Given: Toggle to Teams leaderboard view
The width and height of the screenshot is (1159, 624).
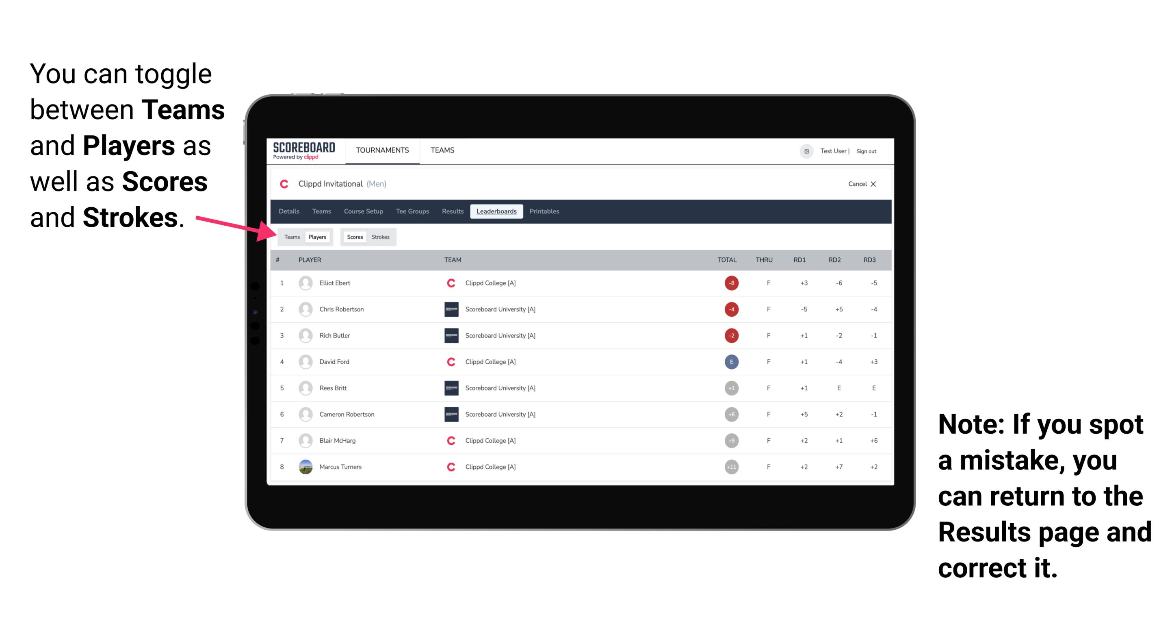Looking at the screenshot, I should tap(291, 237).
